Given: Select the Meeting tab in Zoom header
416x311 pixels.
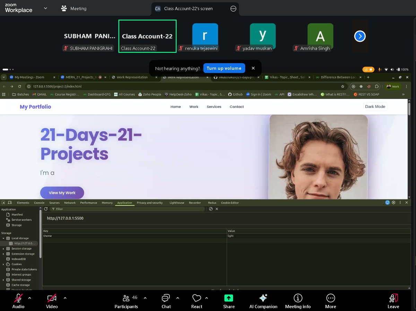Looking at the screenshot, I should pyautogui.click(x=73, y=8).
